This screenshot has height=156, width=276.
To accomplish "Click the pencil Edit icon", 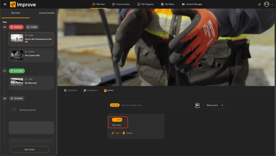I will coord(113,133).
